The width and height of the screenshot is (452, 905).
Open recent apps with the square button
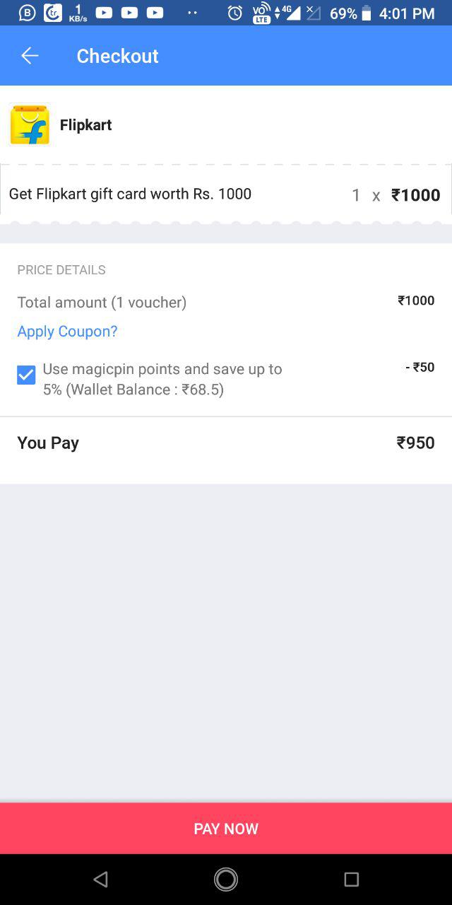coord(351,879)
